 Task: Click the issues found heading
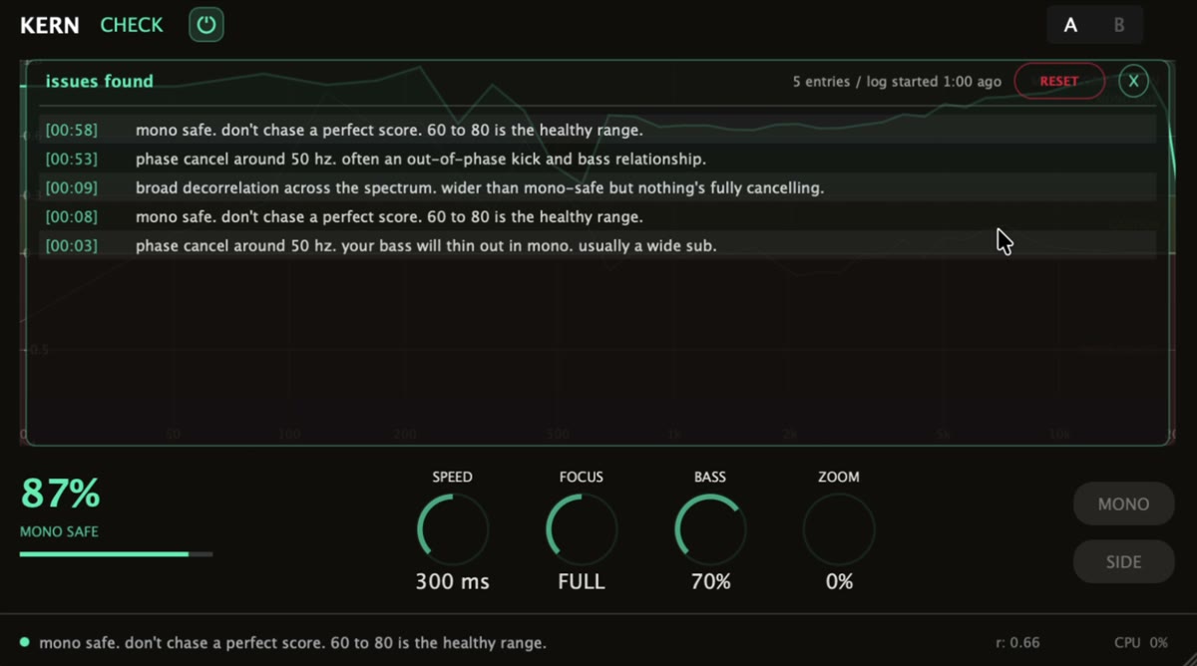[100, 81]
